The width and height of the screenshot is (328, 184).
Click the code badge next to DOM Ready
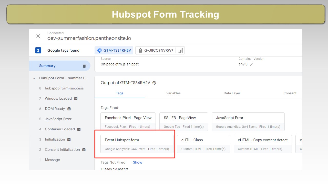point(69,109)
